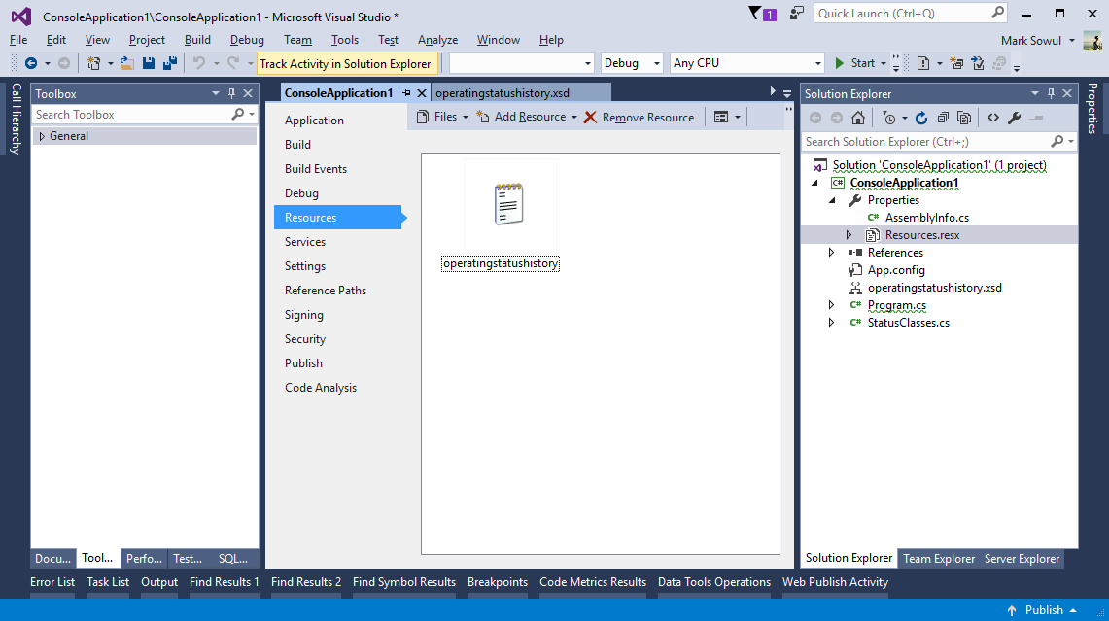Click View Code icon in Solution Explorer
Image resolution: width=1109 pixels, height=621 pixels.
(993, 119)
